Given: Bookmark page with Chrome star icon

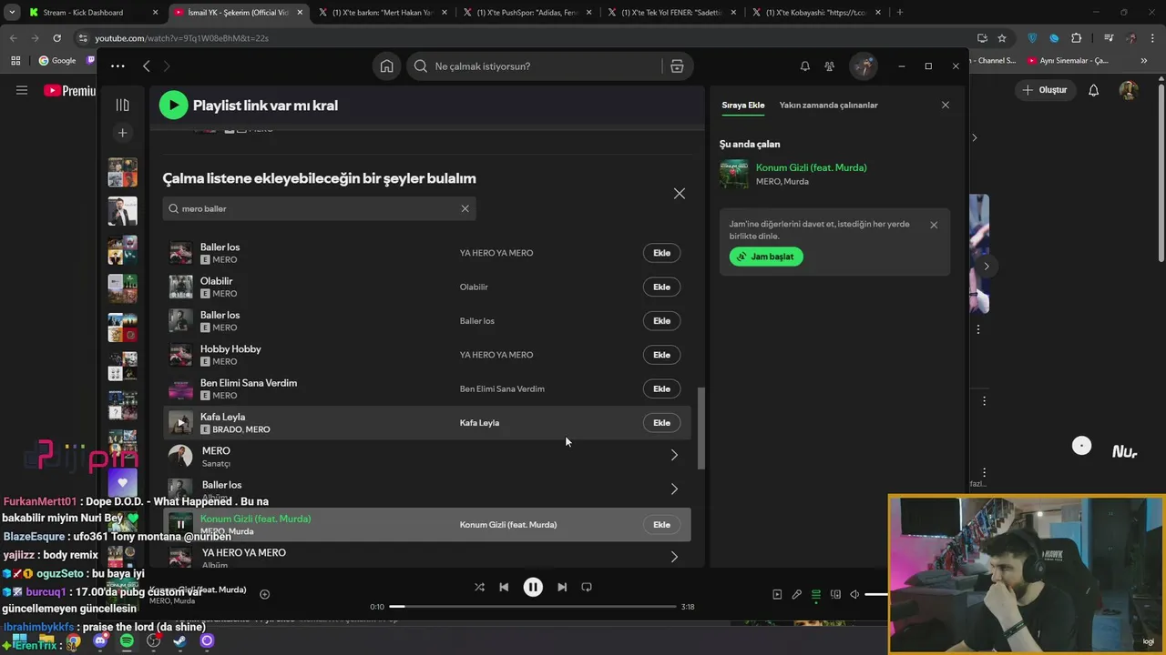Looking at the screenshot, I should [x=1002, y=38].
